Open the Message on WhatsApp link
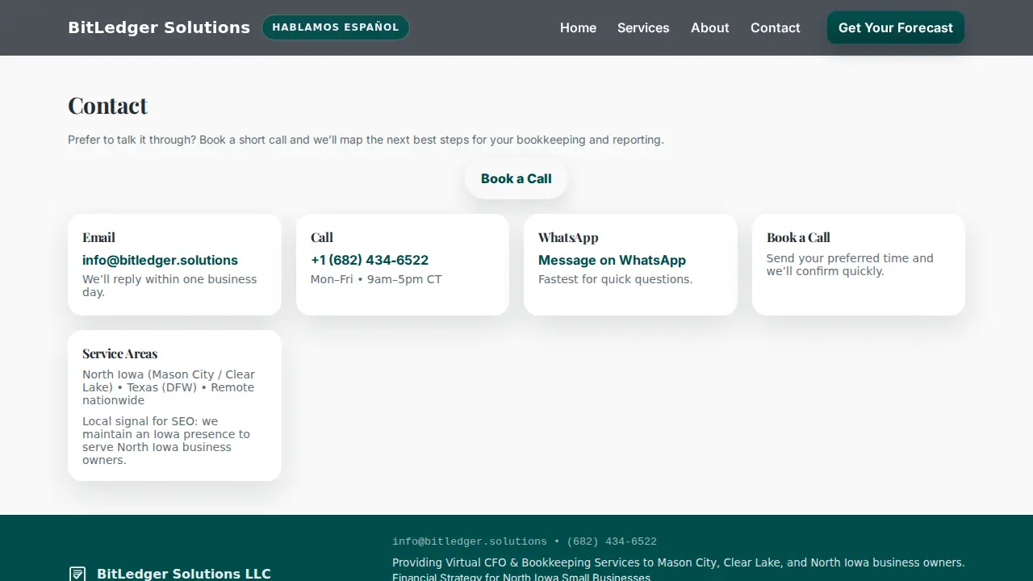Viewport: 1033px width, 581px height. (x=612, y=260)
